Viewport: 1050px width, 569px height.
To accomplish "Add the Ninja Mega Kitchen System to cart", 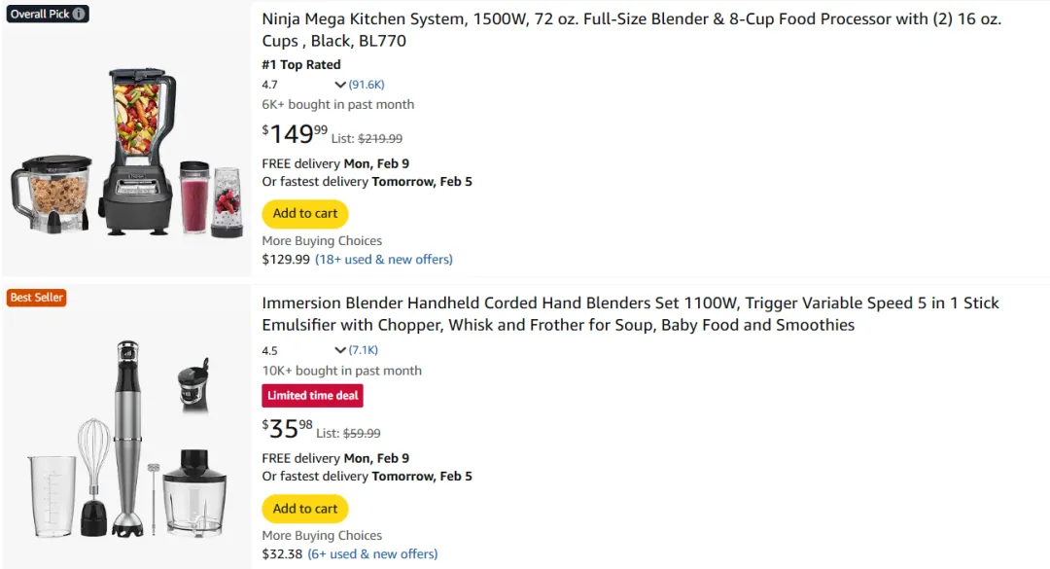I will tap(305, 214).
